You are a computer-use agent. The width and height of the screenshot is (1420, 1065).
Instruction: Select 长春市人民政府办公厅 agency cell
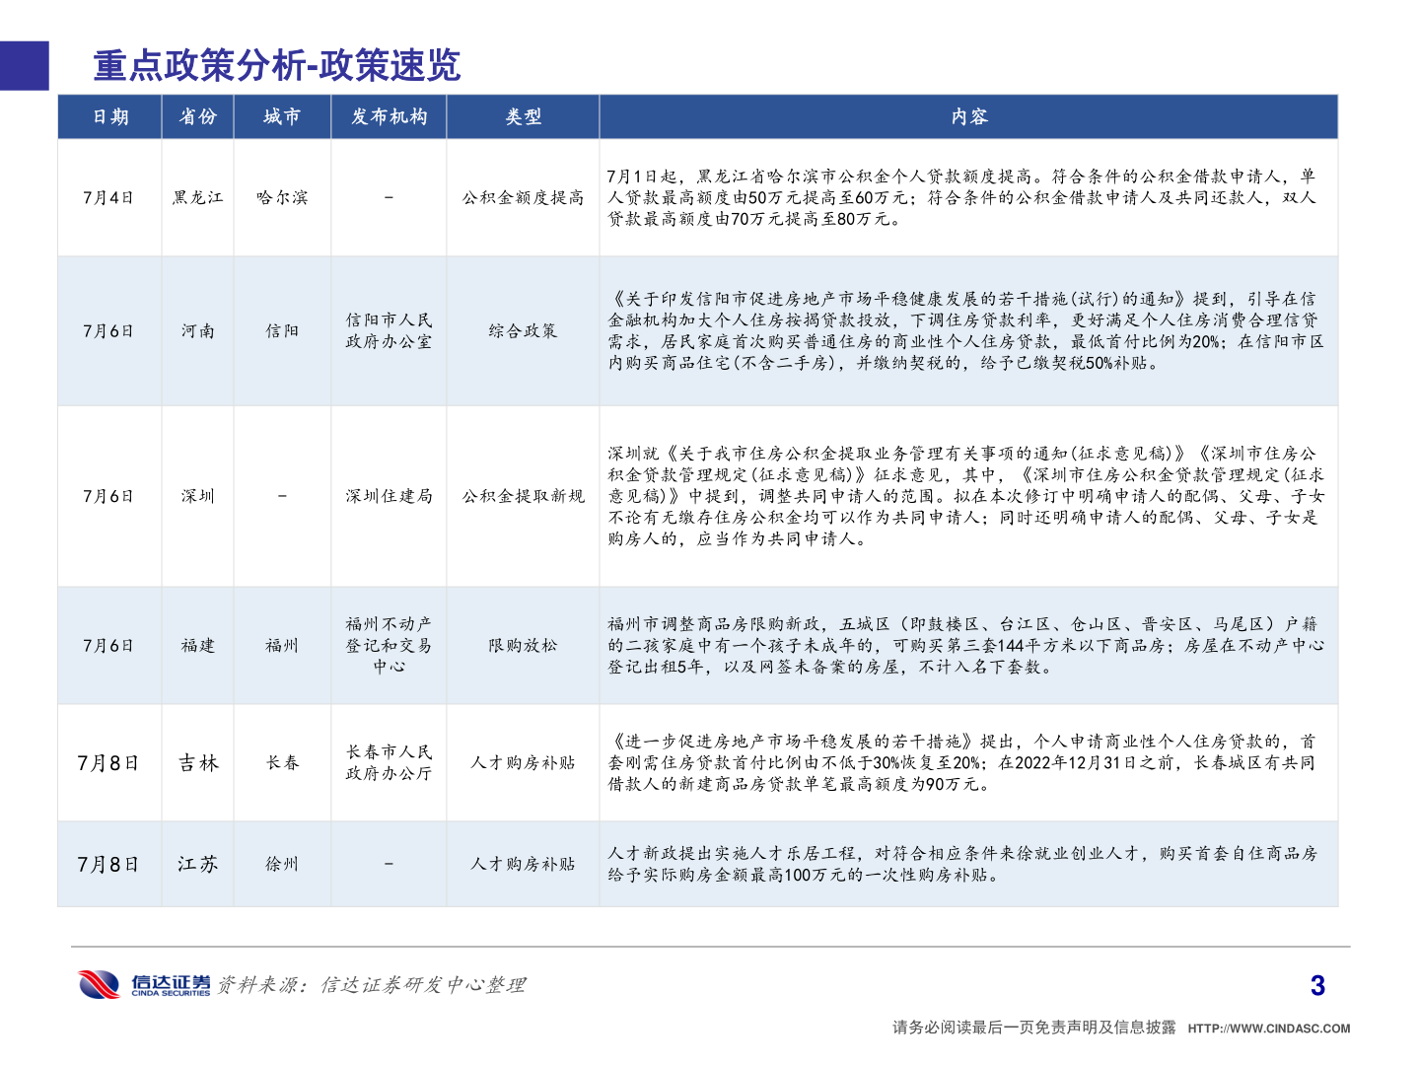389,762
